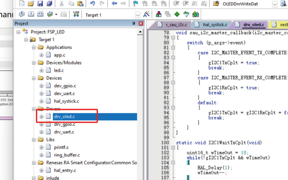
Task: Navigate backward with the blue left arrow
Action: (x=114, y=3)
